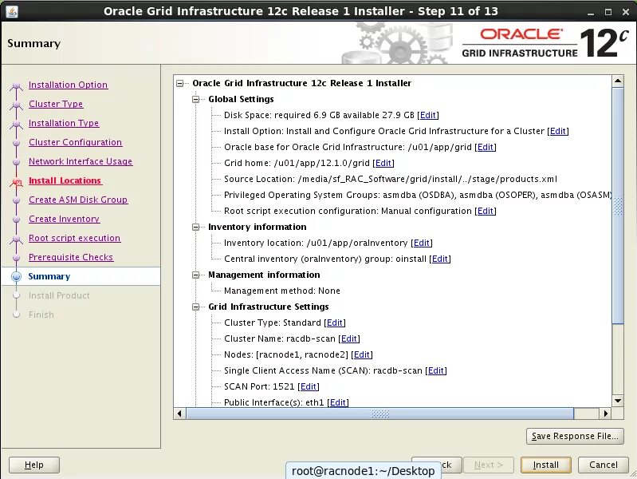Image resolution: width=637 pixels, height=479 pixels.
Task: Minimize the installer window
Action: (x=591, y=12)
